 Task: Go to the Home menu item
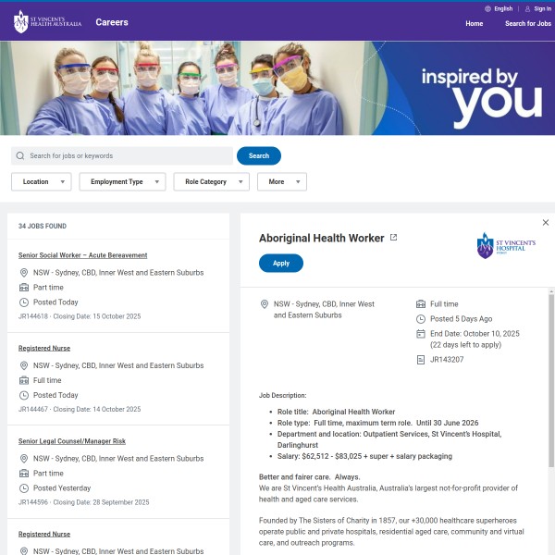click(x=474, y=24)
